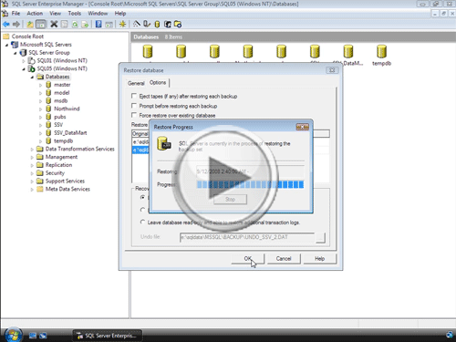The width and height of the screenshot is (456, 342).
Task: Click the Forward arrow toolbar icon
Action: tap(16, 24)
